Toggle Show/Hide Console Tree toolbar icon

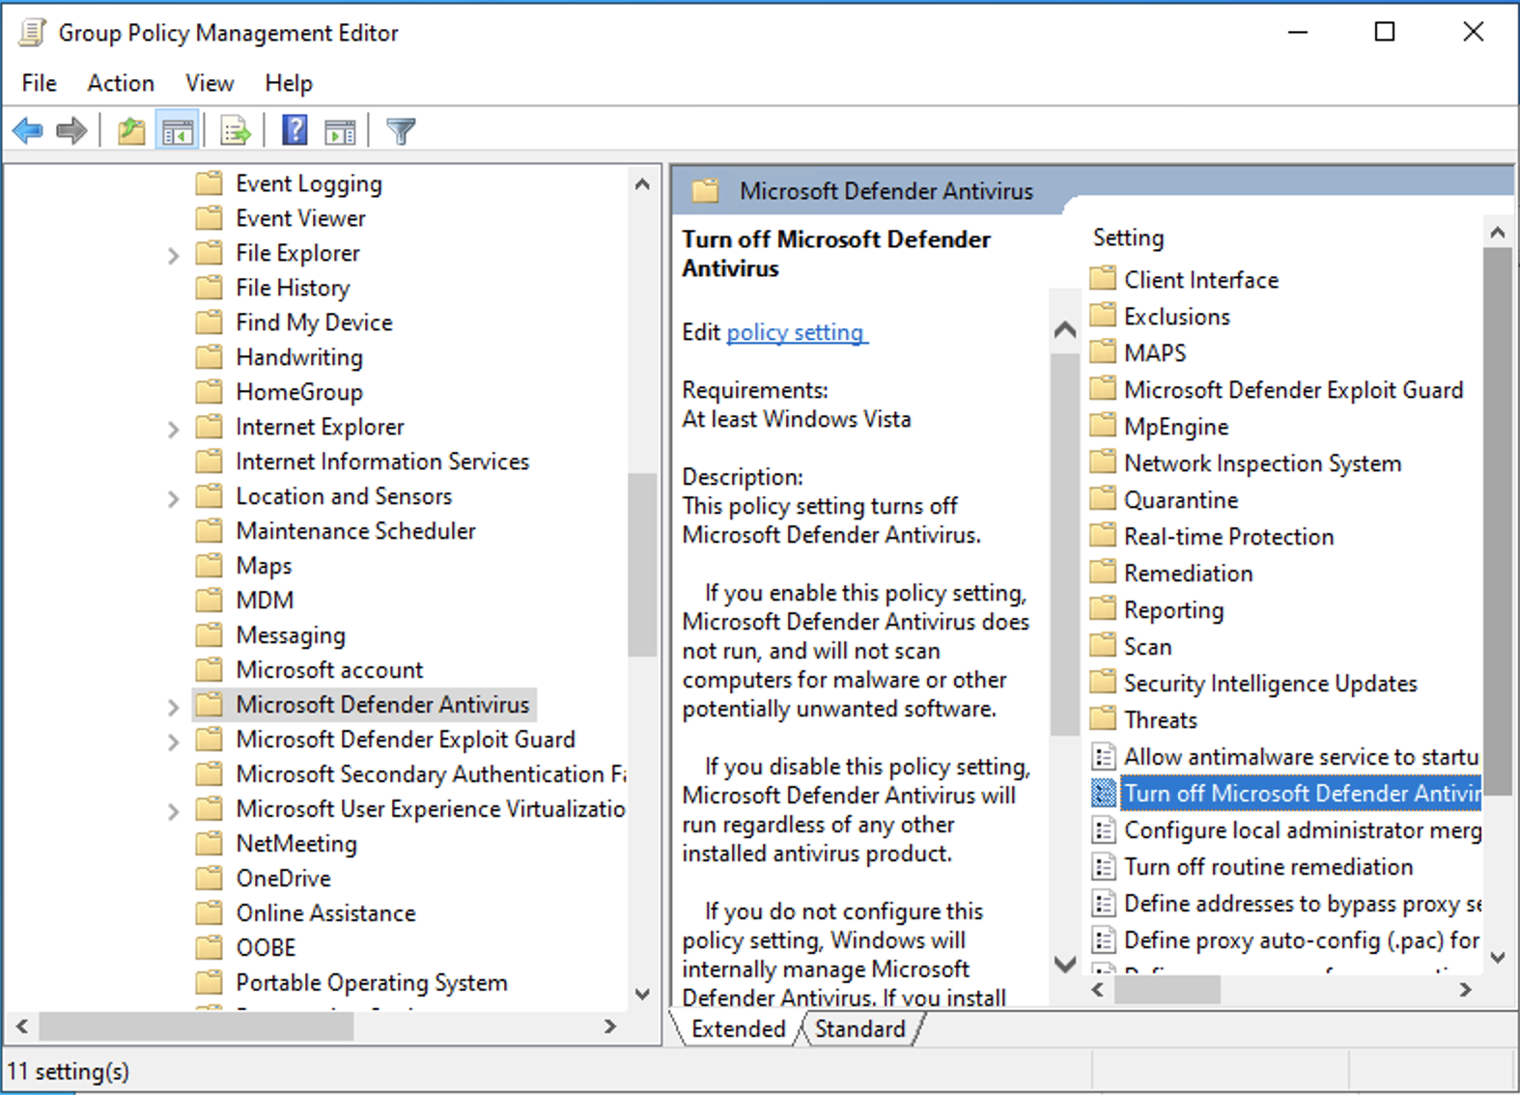pyautogui.click(x=178, y=130)
